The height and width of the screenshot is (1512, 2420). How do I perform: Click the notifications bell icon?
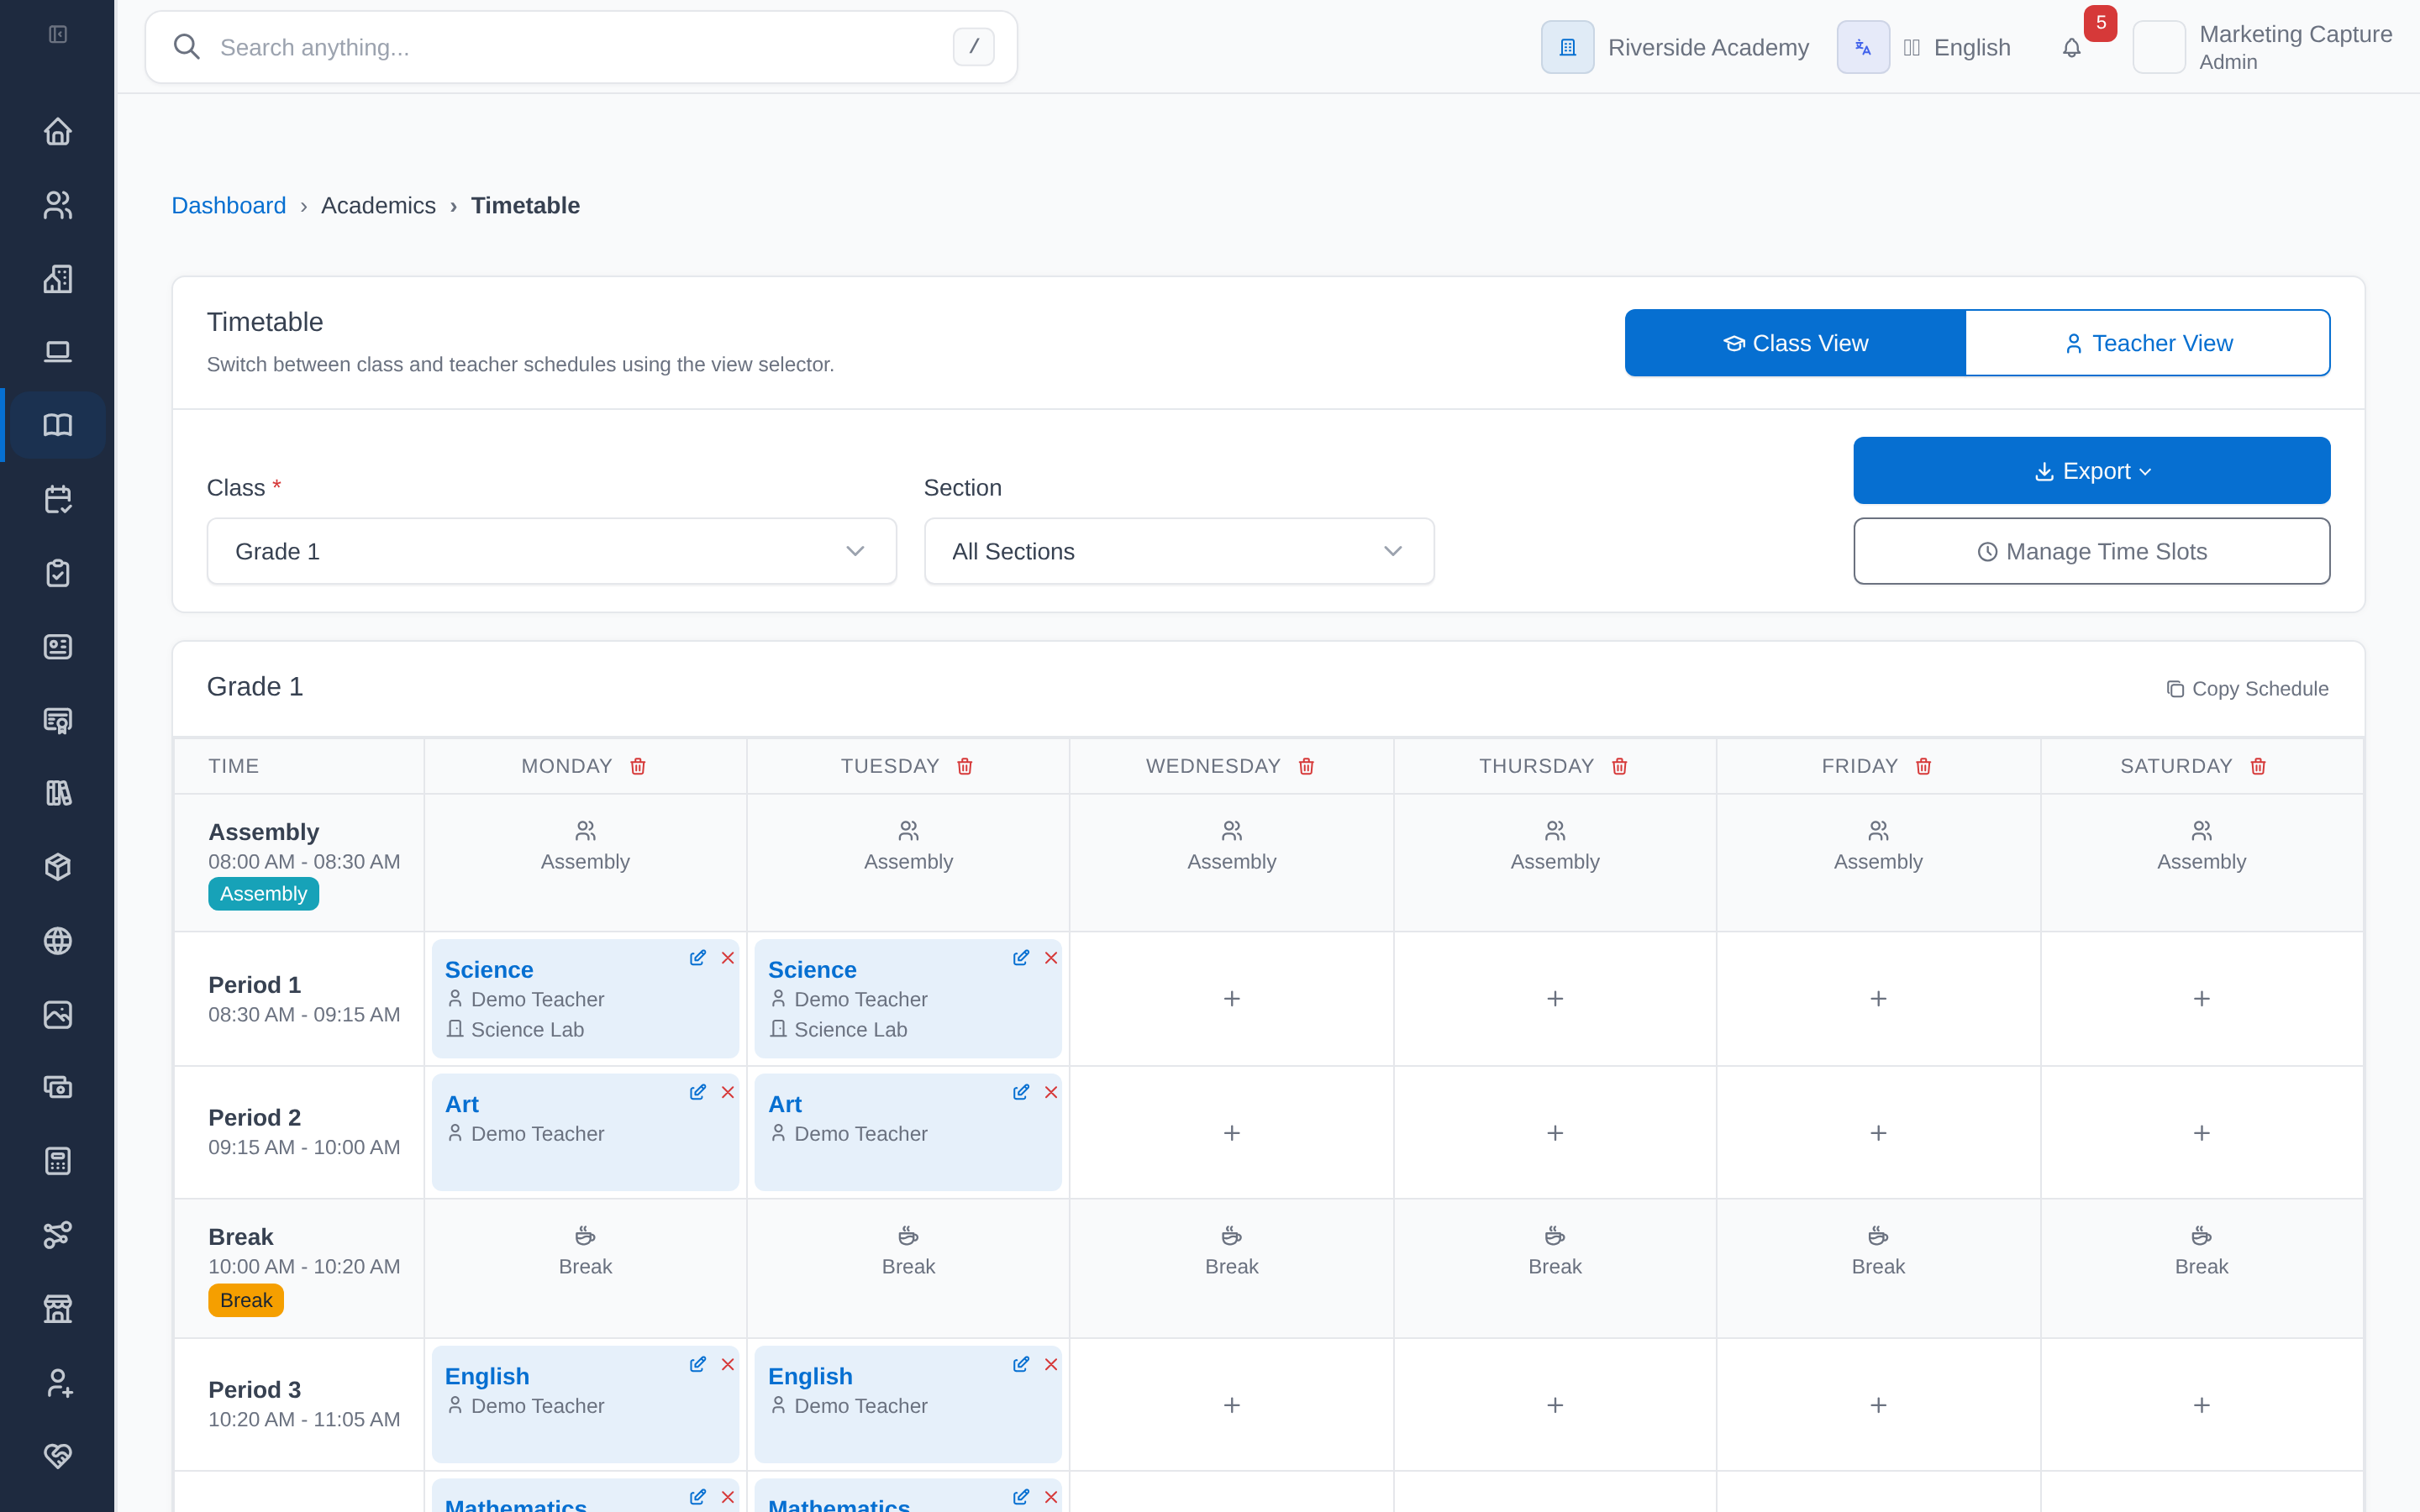click(2071, 47)
